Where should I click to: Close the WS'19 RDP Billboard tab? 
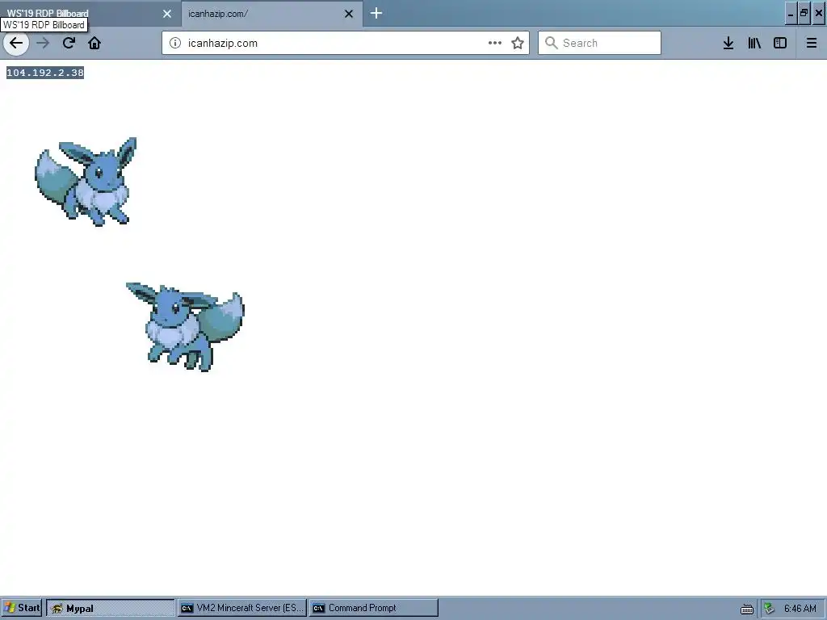(x=167, y=14)
